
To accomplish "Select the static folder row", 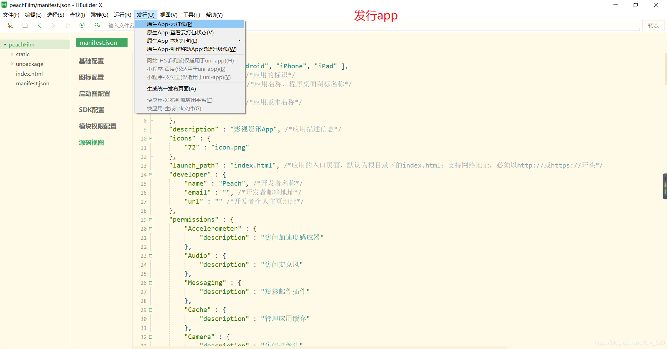I will click(35, 54).
